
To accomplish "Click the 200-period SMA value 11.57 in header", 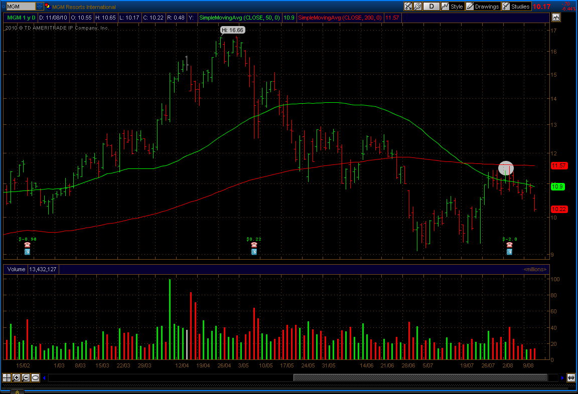I will point(392,18).
